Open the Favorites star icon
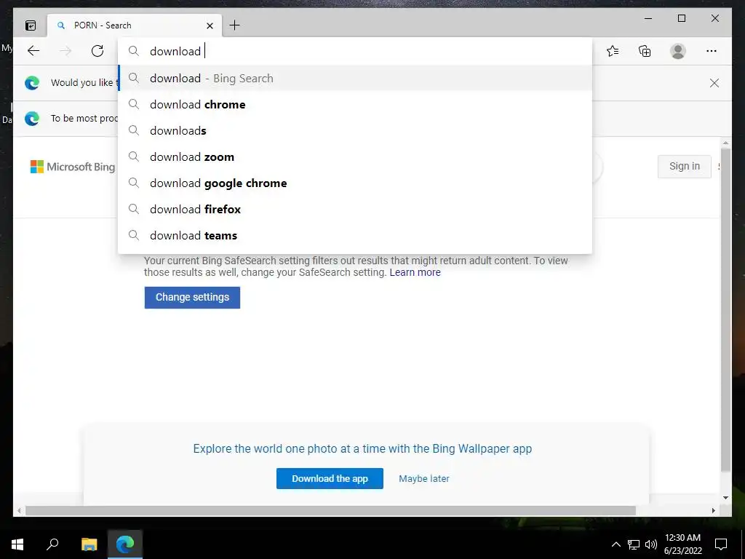745x559 pixels. (x=613, y=51)
